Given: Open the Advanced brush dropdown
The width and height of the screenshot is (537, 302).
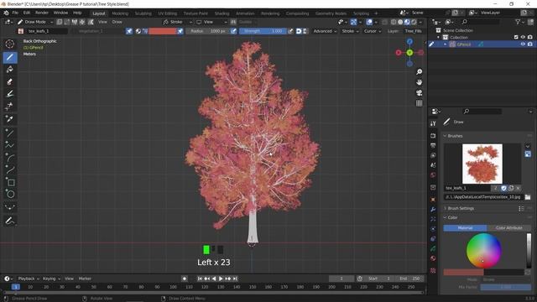Looking at the screenshot, I should 325,31.
